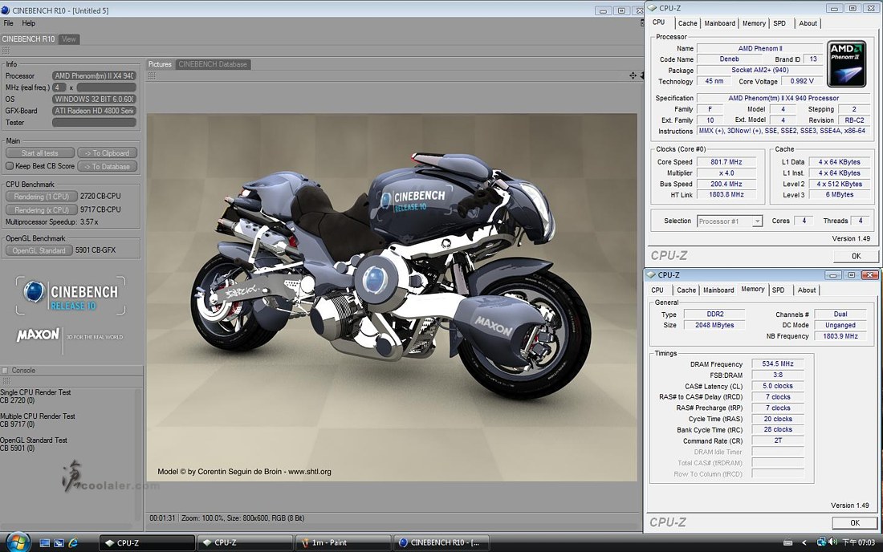
Task: Click the Core Voltage 0.992 V value
Action: click(802, 81)
